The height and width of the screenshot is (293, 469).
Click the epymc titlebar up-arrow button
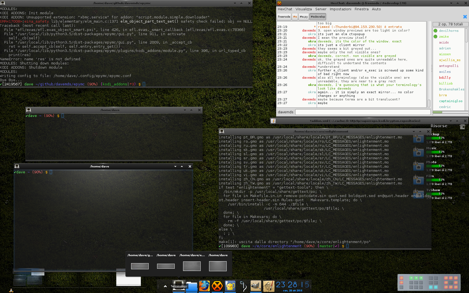[241, 3]
